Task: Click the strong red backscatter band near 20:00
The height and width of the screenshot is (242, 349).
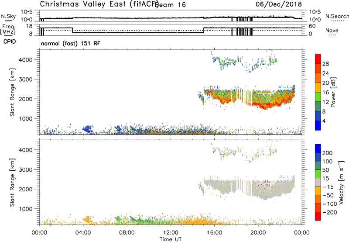Action: point(265,105)
